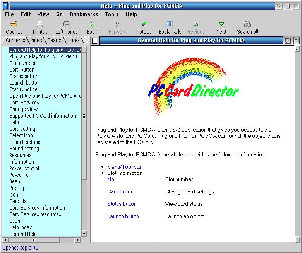Viewport: 302px width, 253px height.
Task: Select the Card button contents topic
Action: coord(22,70)
